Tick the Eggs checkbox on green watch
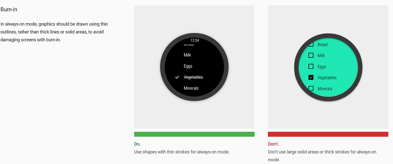The height and width of the screenshot is (164, 393). [311, 66]
